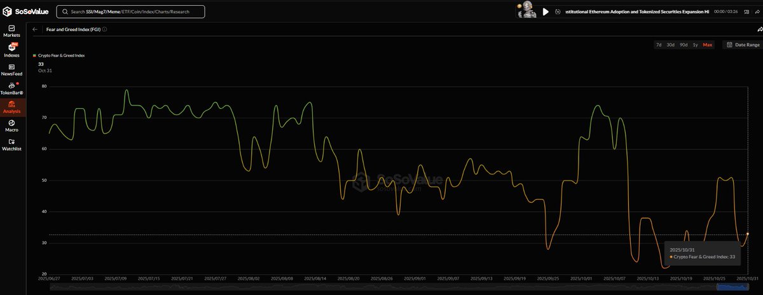Viewport: 763px width, 295px height.
Task: Click the Oct 31 date under value 33
Action: pyautogui.click(x=45, y=71)
